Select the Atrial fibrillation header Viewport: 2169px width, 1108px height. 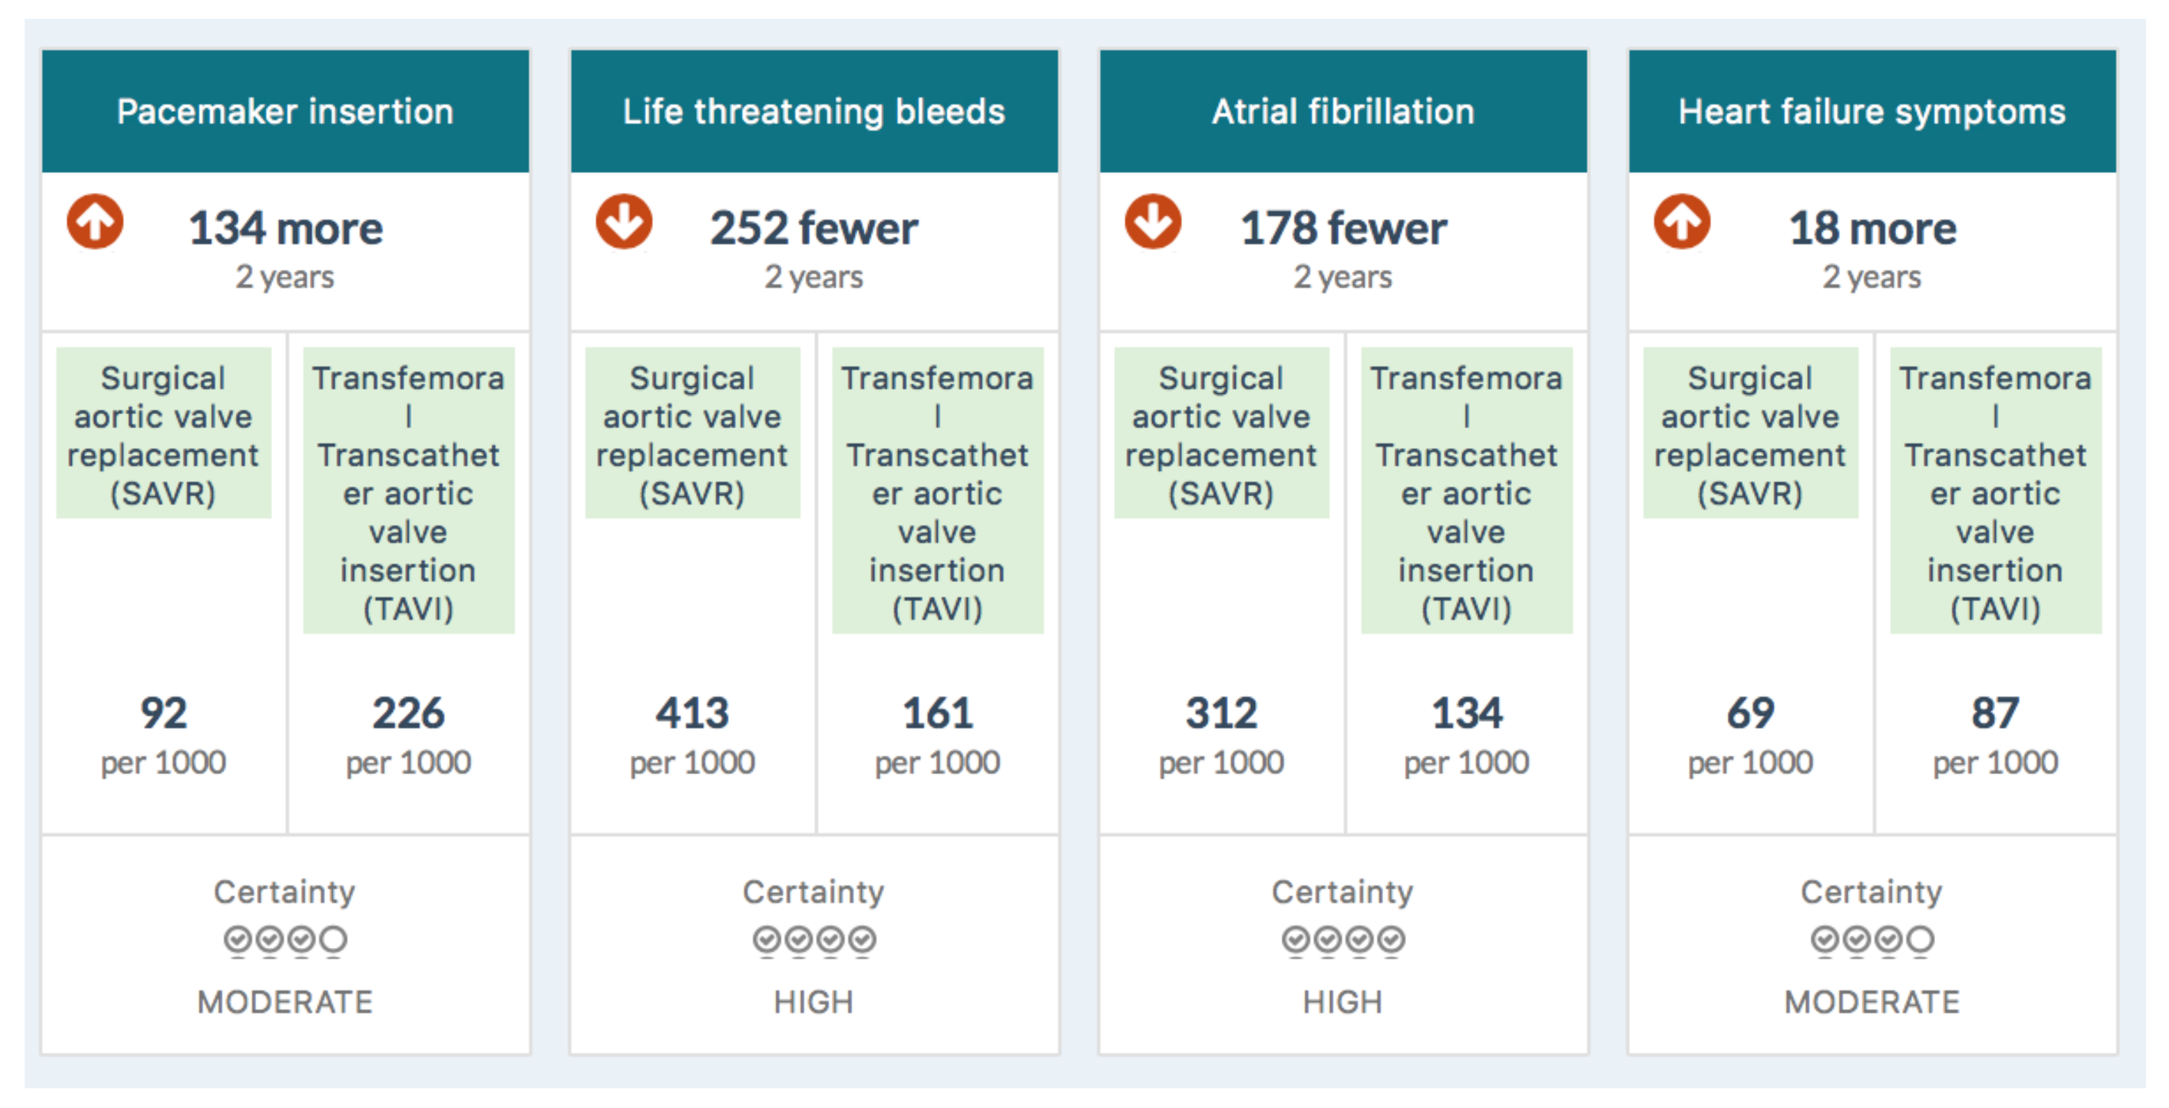pyautogui.click(x=1342, y=111)
